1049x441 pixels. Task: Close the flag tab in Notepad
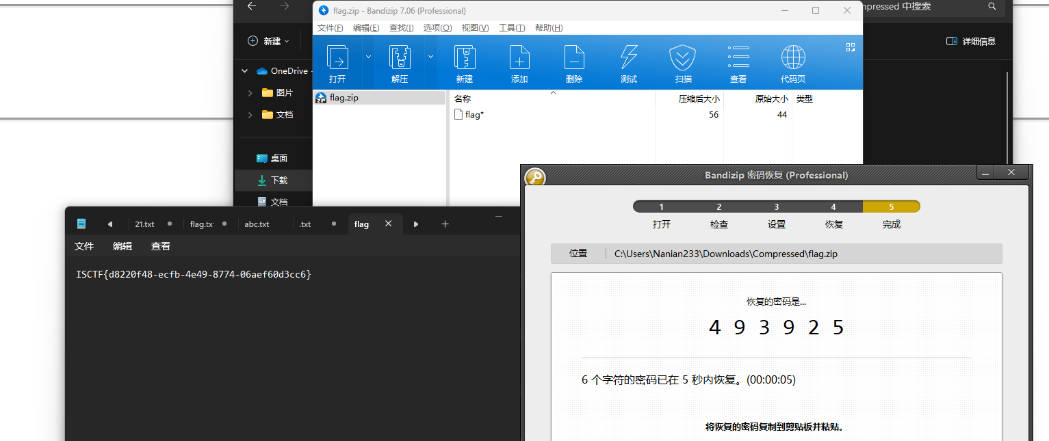pyautogui.click(x=388, y=224)
